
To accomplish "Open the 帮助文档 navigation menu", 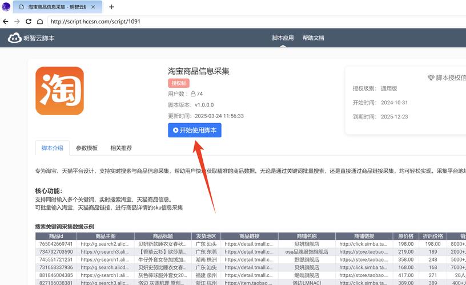I will pyautogui.click(x=313, y=38).
